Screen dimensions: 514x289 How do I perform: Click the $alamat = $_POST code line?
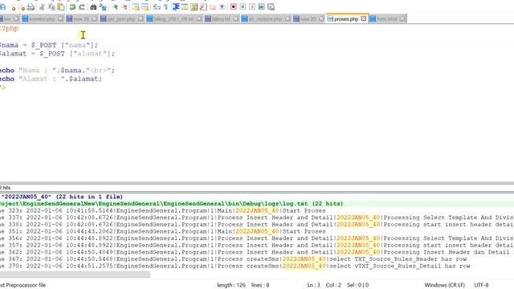pos(57,54)
